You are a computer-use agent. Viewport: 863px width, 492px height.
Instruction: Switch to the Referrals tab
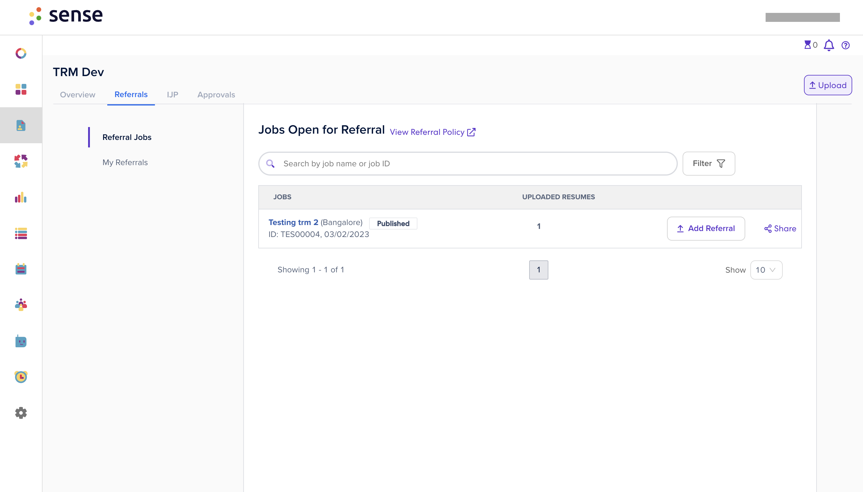[131, 95]
